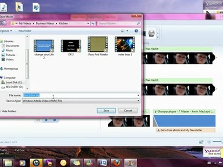Open the change view icon in dialog toolbar

click(123, 31)
